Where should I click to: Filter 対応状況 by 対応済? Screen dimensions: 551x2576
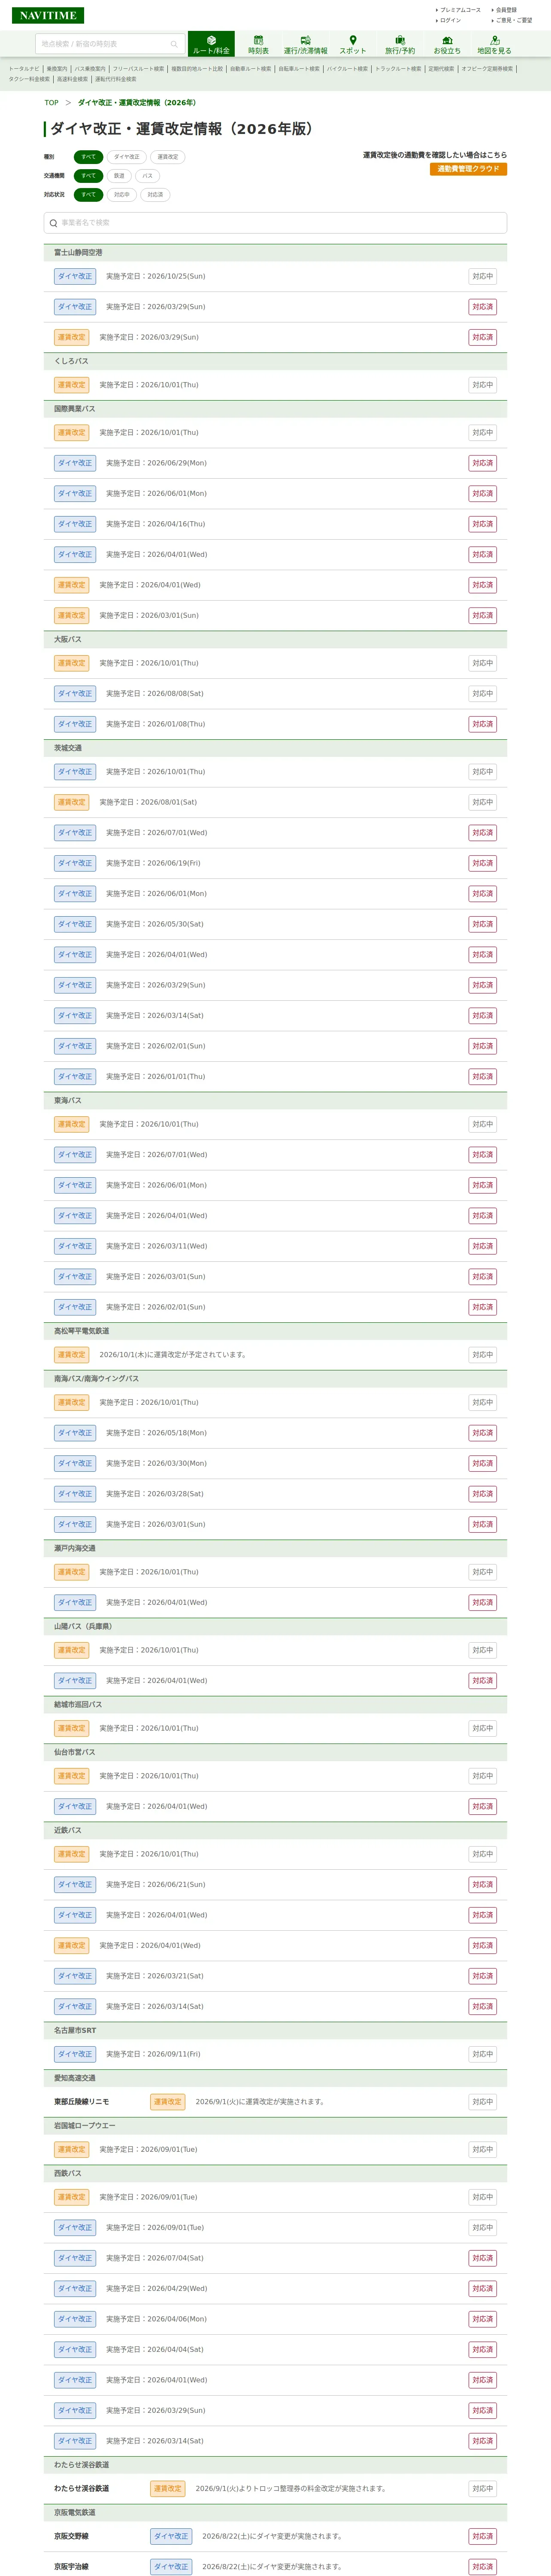click(x=155, y=195)
